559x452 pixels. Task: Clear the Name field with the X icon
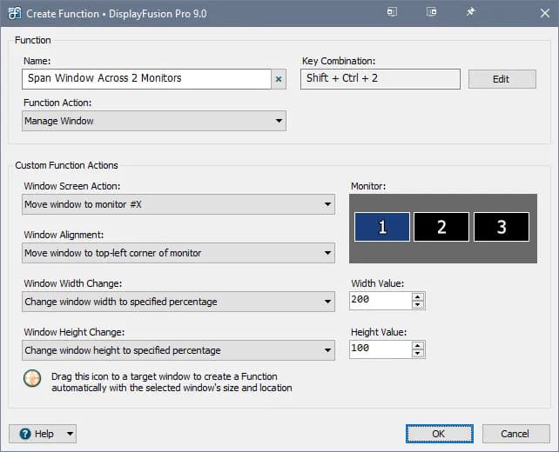pyautogui.click(x=279, y=79)
